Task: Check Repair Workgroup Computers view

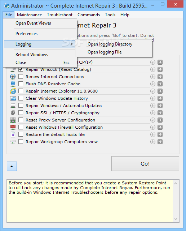Action: point(21,142)
